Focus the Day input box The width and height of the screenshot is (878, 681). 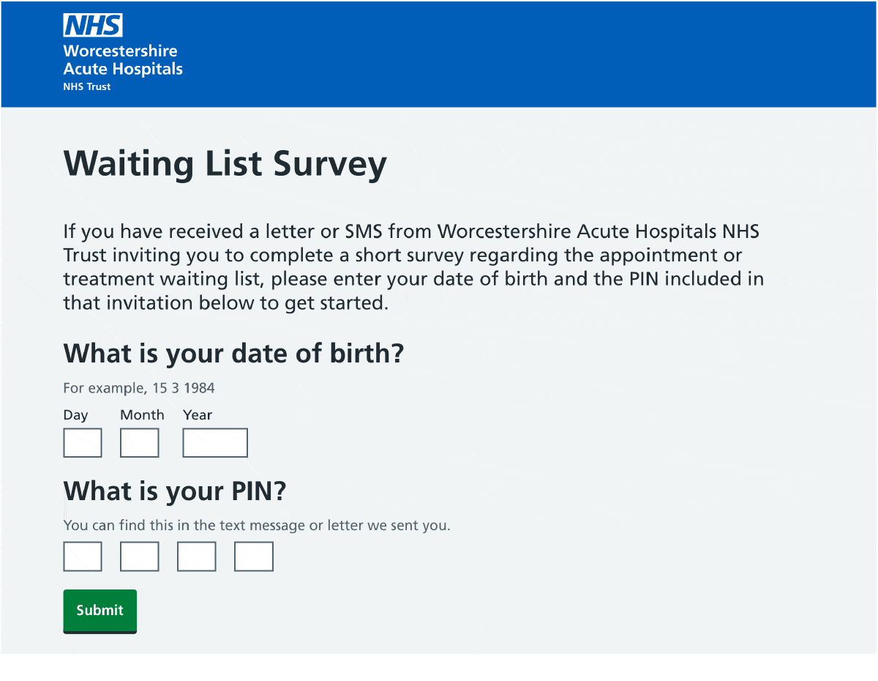(x=83, y=443)
